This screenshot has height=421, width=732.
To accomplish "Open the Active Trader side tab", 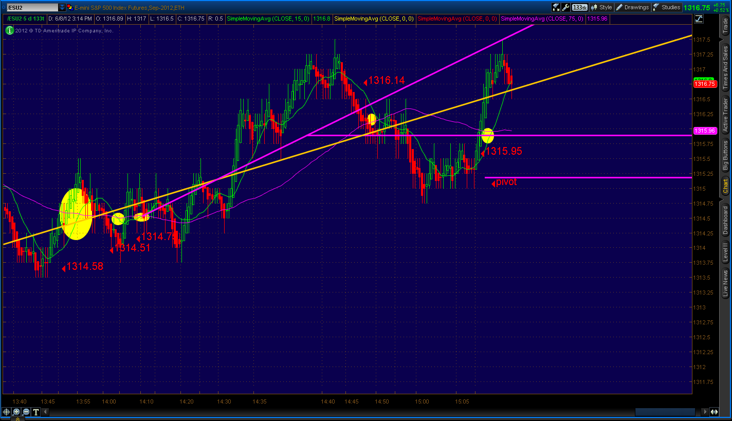I will point(725,114).
